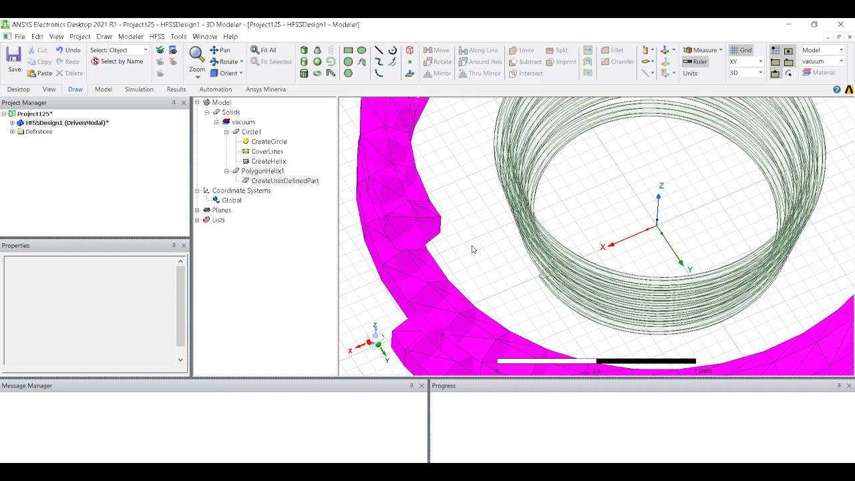Toggle the Message Manager panel pin
The image size is (855, 481).
411,386
